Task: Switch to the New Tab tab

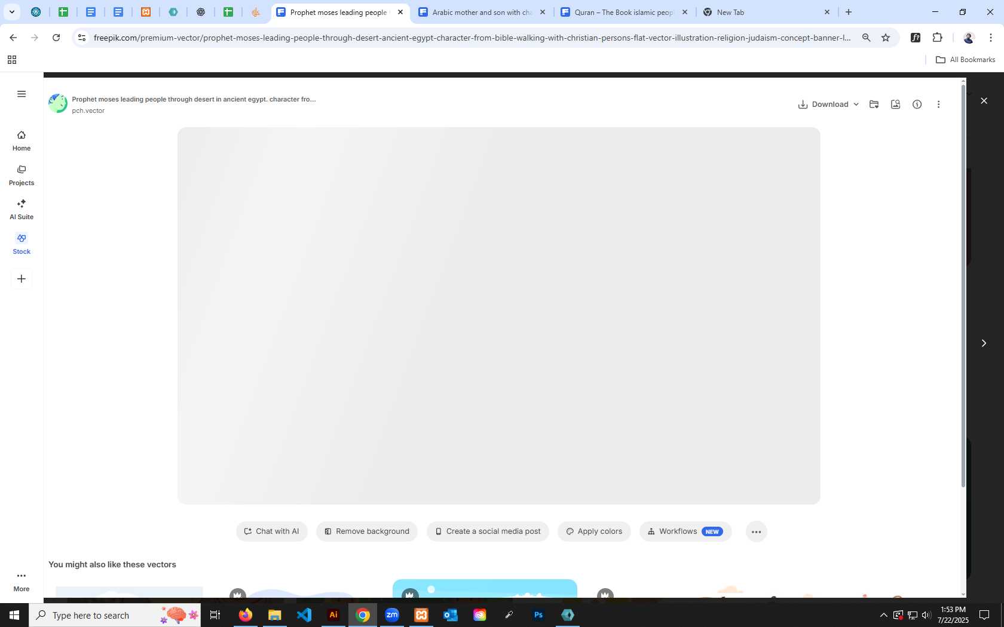Action: click(x=766, y=12)
